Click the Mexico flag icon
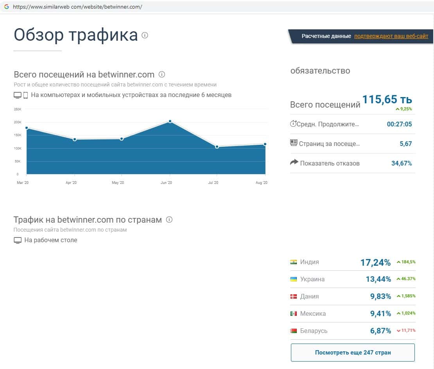 [294, 314]
